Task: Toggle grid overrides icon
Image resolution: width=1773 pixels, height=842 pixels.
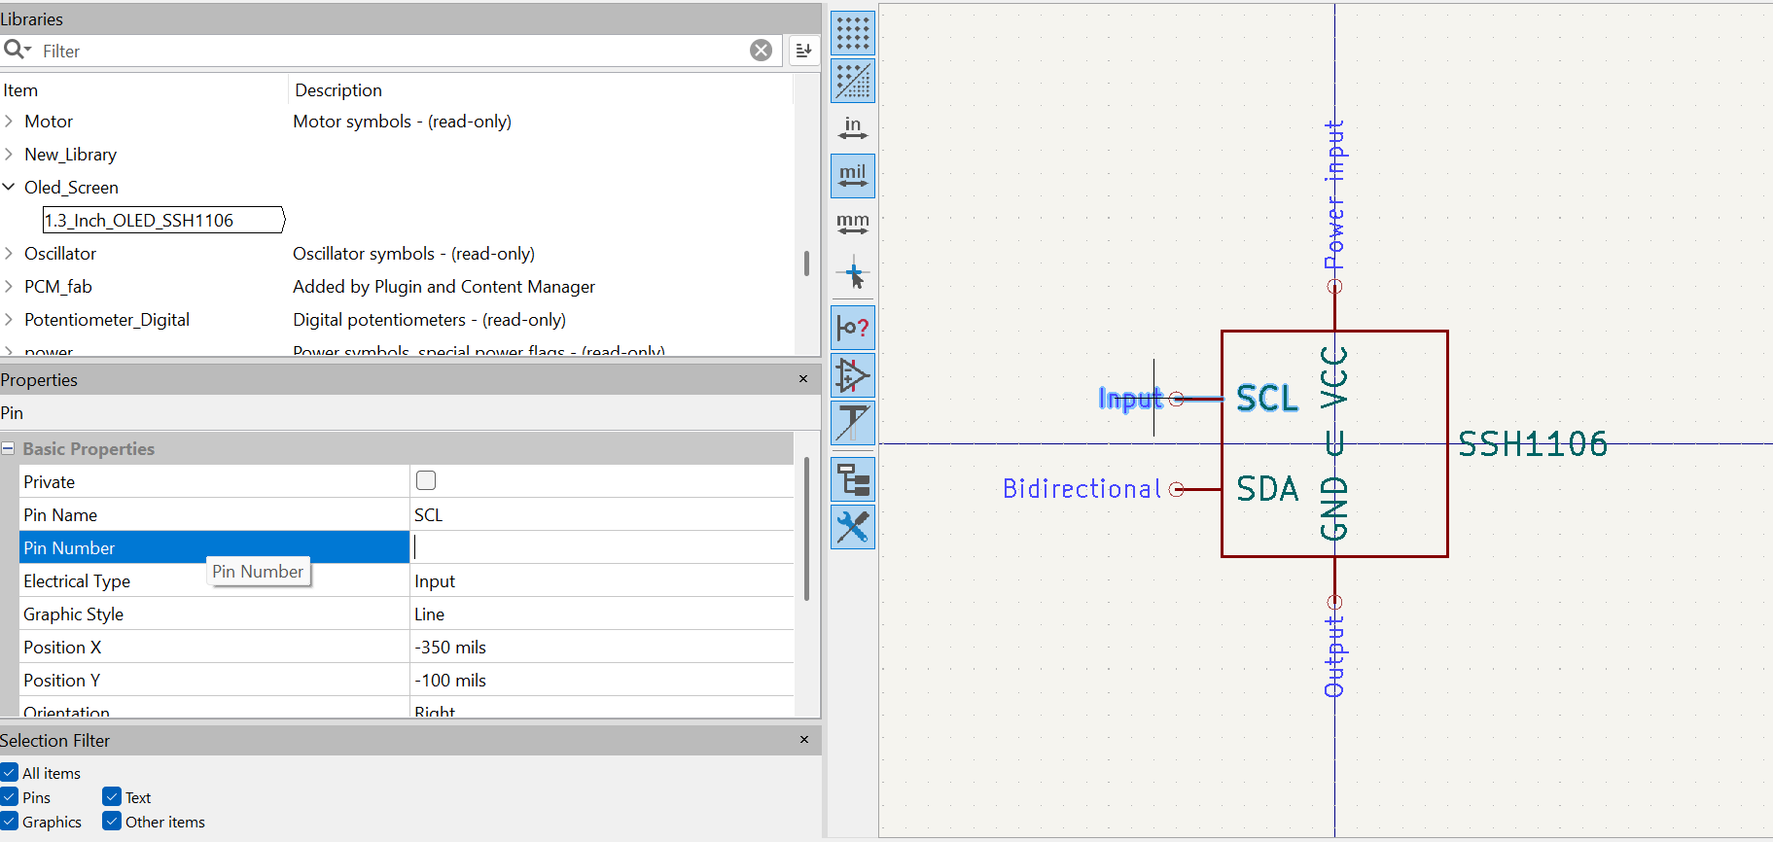Action: point(853,81)
